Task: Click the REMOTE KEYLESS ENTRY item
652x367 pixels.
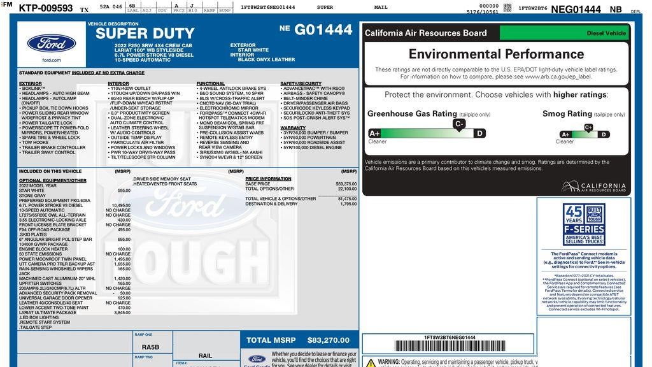Action: tap(226, 138)
